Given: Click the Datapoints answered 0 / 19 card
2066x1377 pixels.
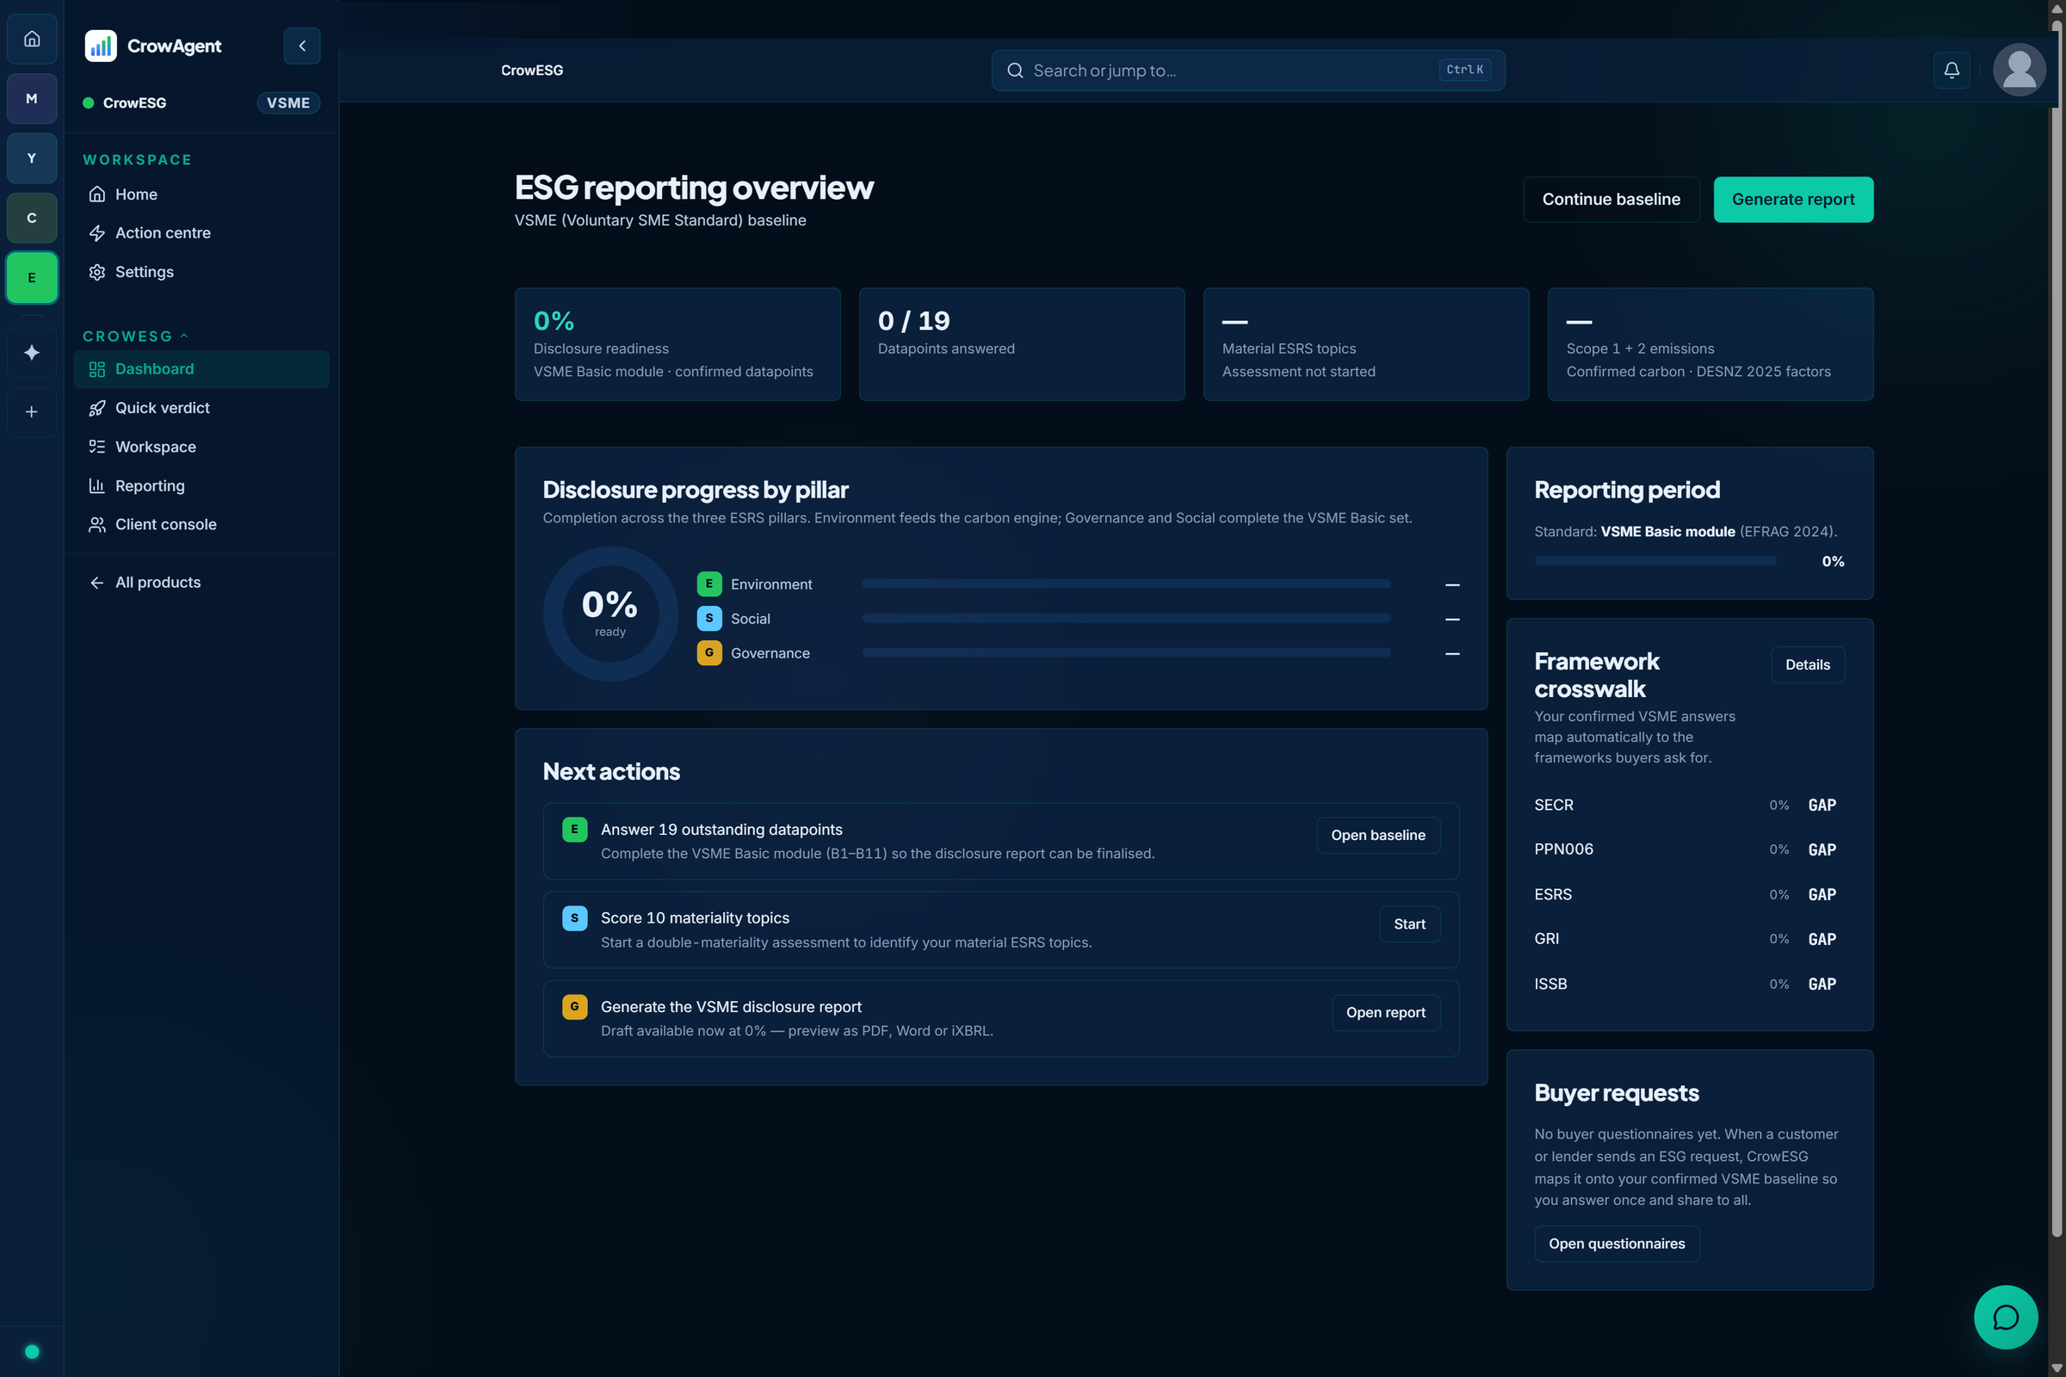Looking at the screenshot, I should coord(1022,344).
